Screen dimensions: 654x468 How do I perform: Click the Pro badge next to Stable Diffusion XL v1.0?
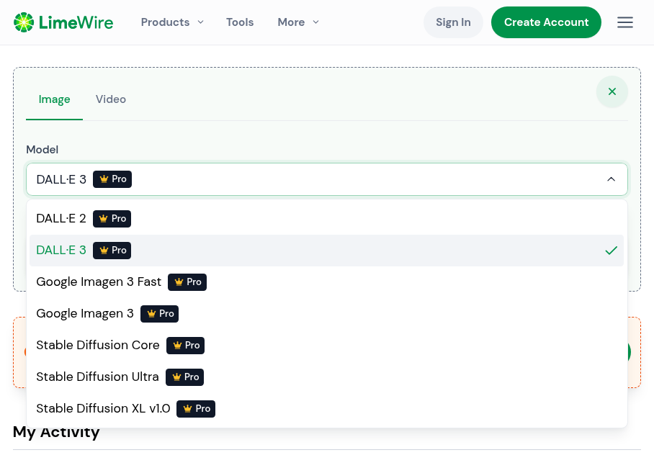[196, 409]
